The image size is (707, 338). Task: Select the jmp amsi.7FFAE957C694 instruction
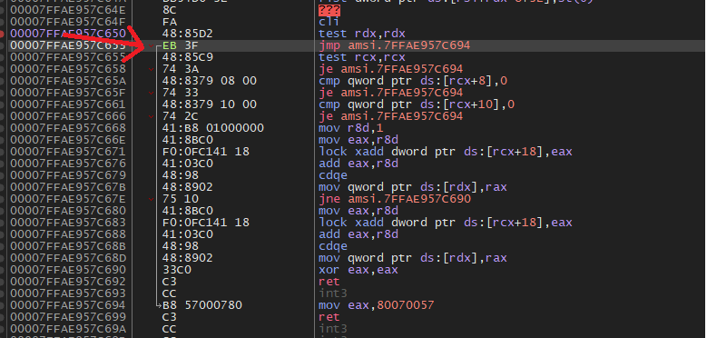(x=394, y=45)
